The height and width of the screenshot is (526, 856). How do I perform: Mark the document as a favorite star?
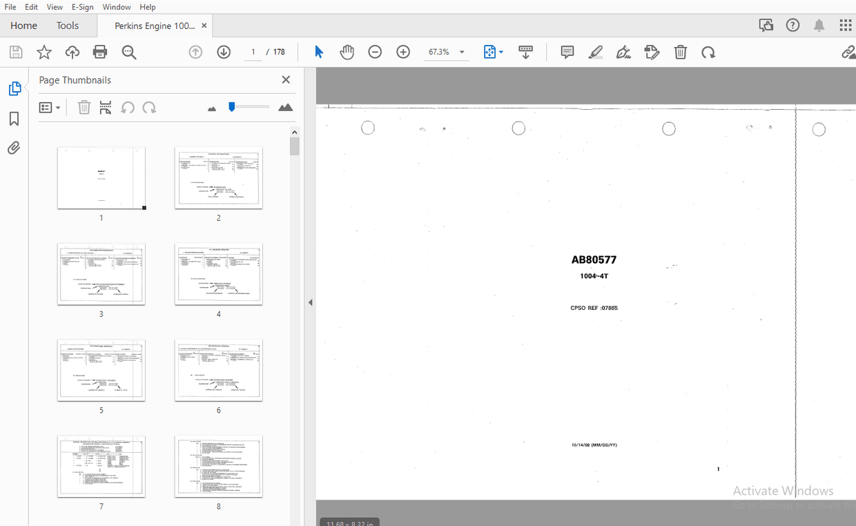pyautogui.click(x=43, y=52)
